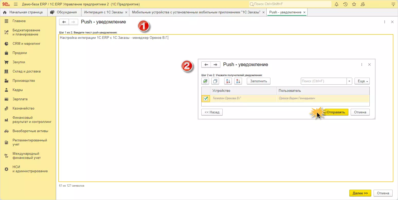The height and width of the screenshot is (200, 398).
Task: Close the step 1 Push form
Action: [392, 22]
